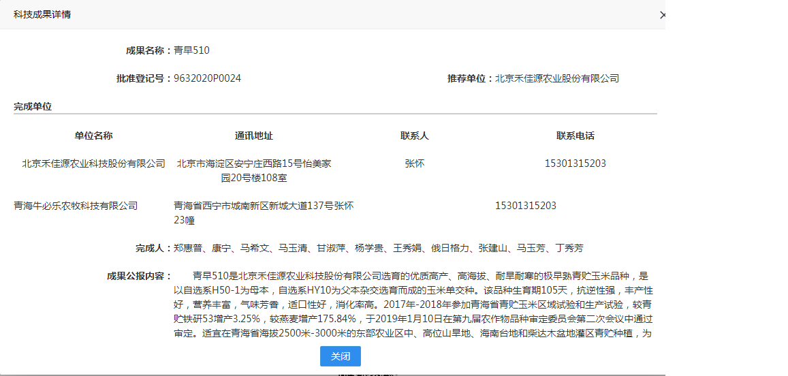Screen dimensions: 788x376
Task: Click the 联系人 column header
Action: pyautogui.click(x=414, y=136)
